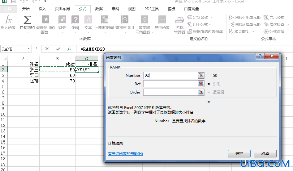The image size is (293, 171).
Task: Click Remove Arrows (移去箭头)
Action: pyautogui.click(x=239, y=31)
